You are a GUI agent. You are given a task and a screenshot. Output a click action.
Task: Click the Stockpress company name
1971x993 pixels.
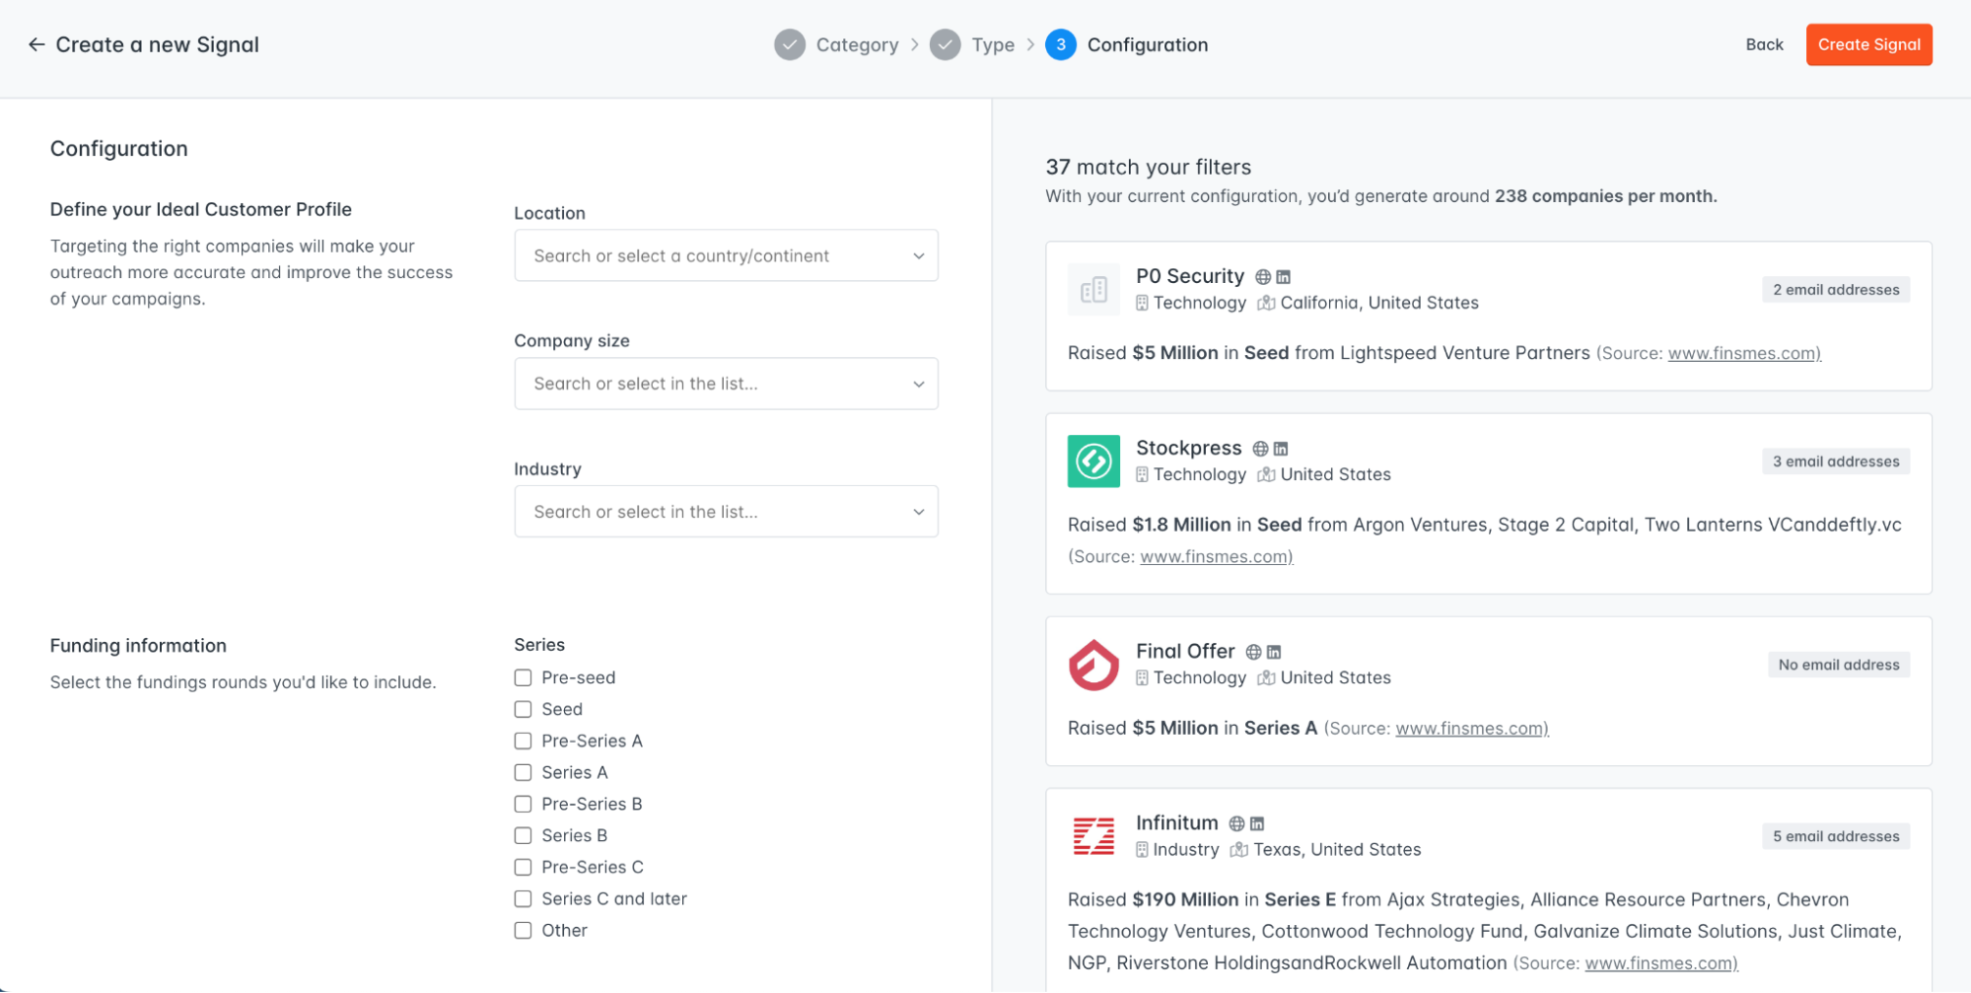tap(1188, 448)
